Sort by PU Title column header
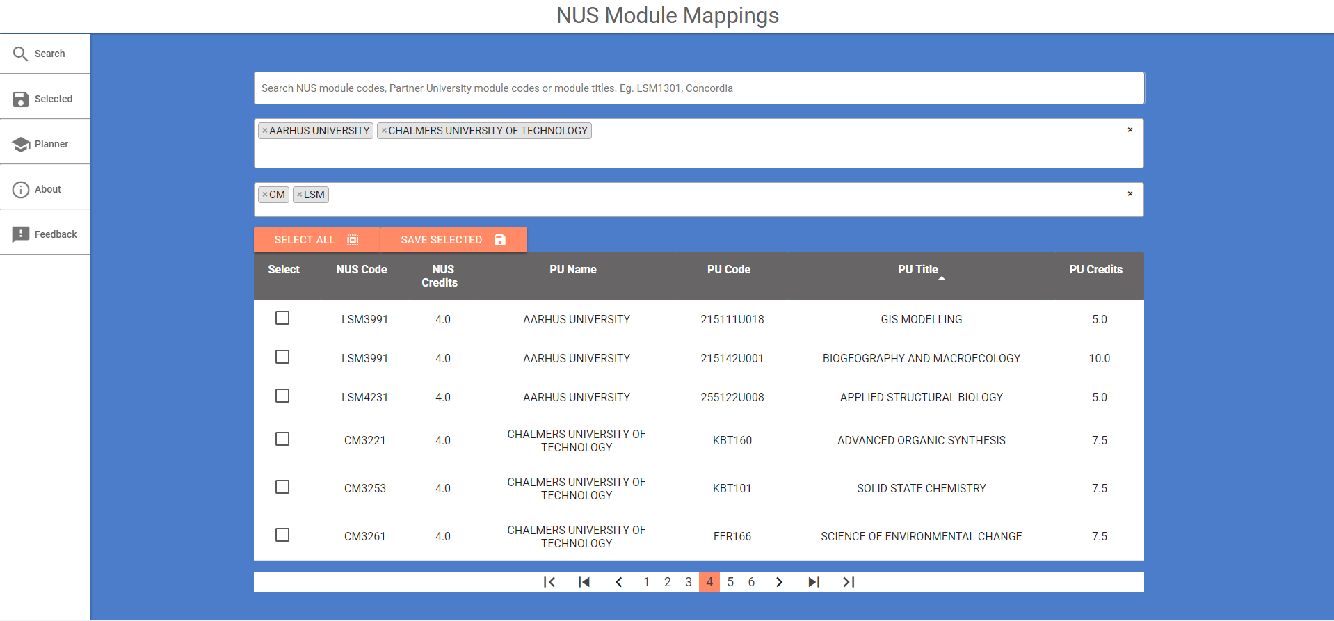 coord(918,270)
